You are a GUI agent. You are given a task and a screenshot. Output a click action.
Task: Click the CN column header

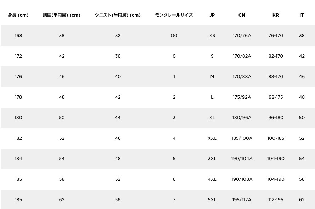(242, 15)
